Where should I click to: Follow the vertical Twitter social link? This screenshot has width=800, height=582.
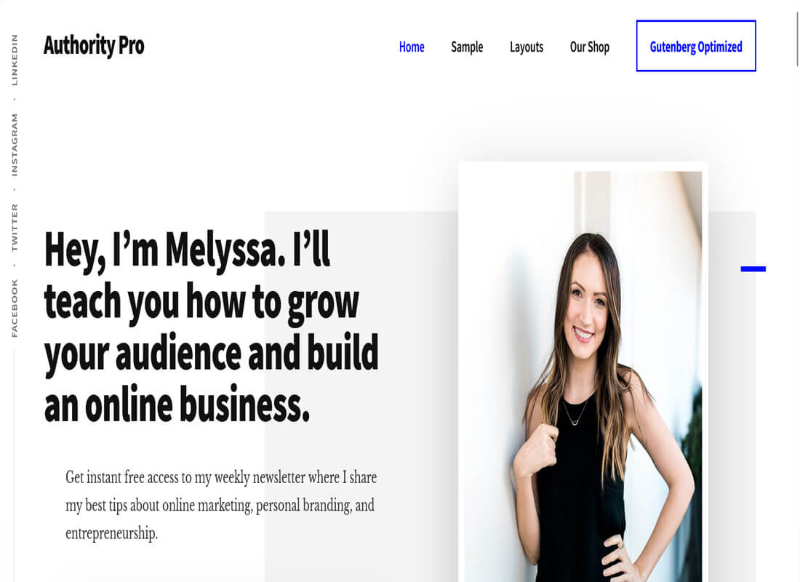[15, 228]
